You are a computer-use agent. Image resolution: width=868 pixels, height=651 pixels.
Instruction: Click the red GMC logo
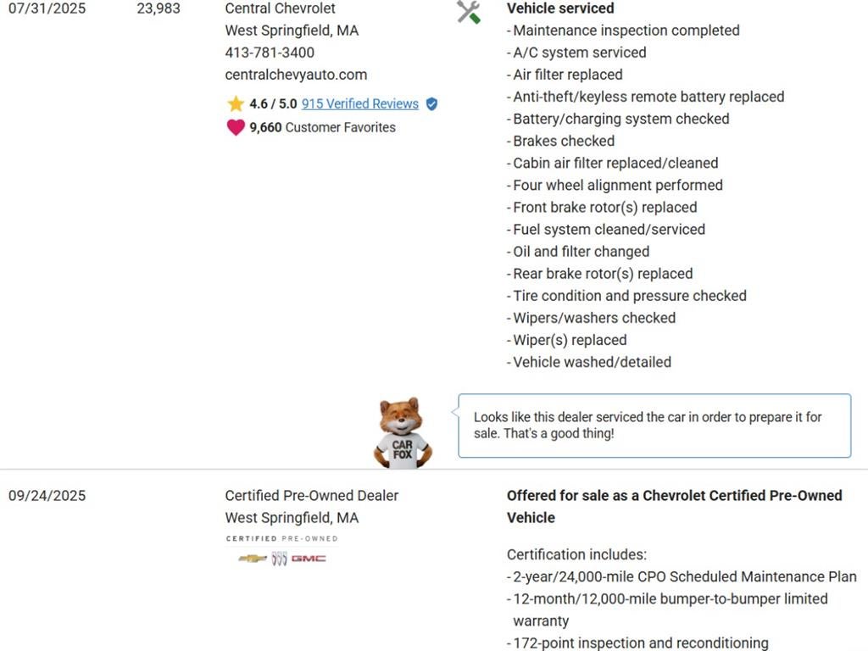click(309, 559)
